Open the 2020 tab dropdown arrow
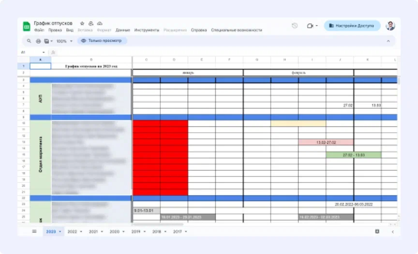 (x=123, y=232)
